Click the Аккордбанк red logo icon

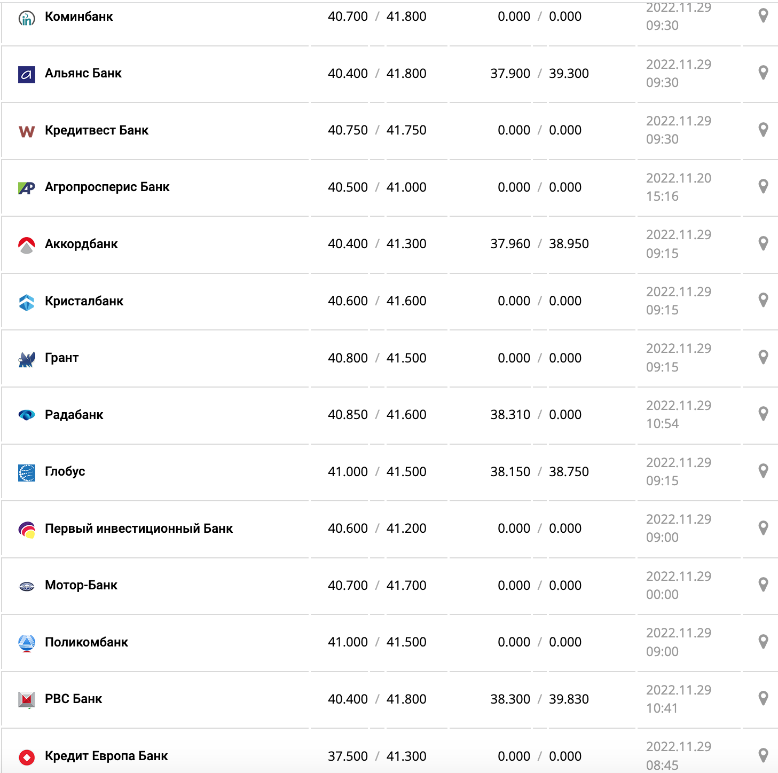click(x=27, y=245)
